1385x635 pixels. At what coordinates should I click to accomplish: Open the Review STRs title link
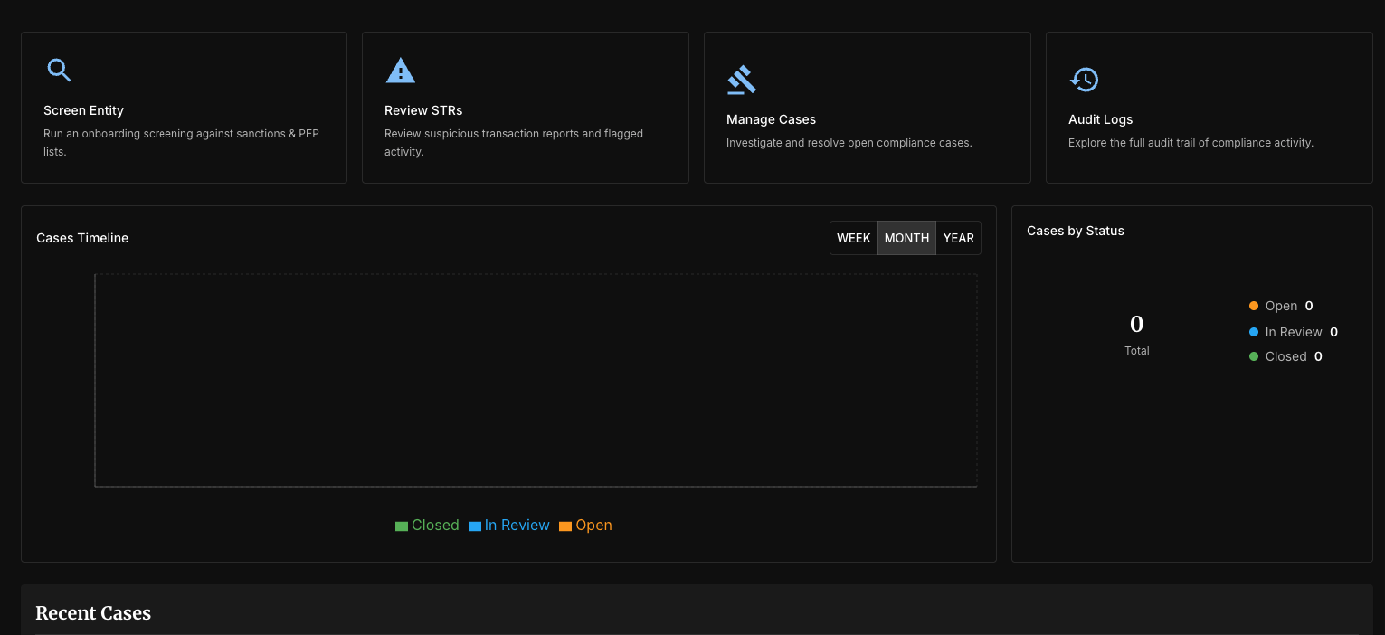click(423, 110)
